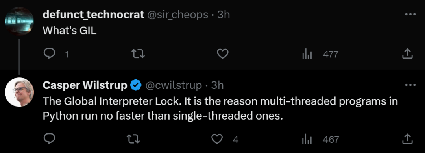
Task: Share Casper Wilstrup's tweet
Action: click(407, 139)
